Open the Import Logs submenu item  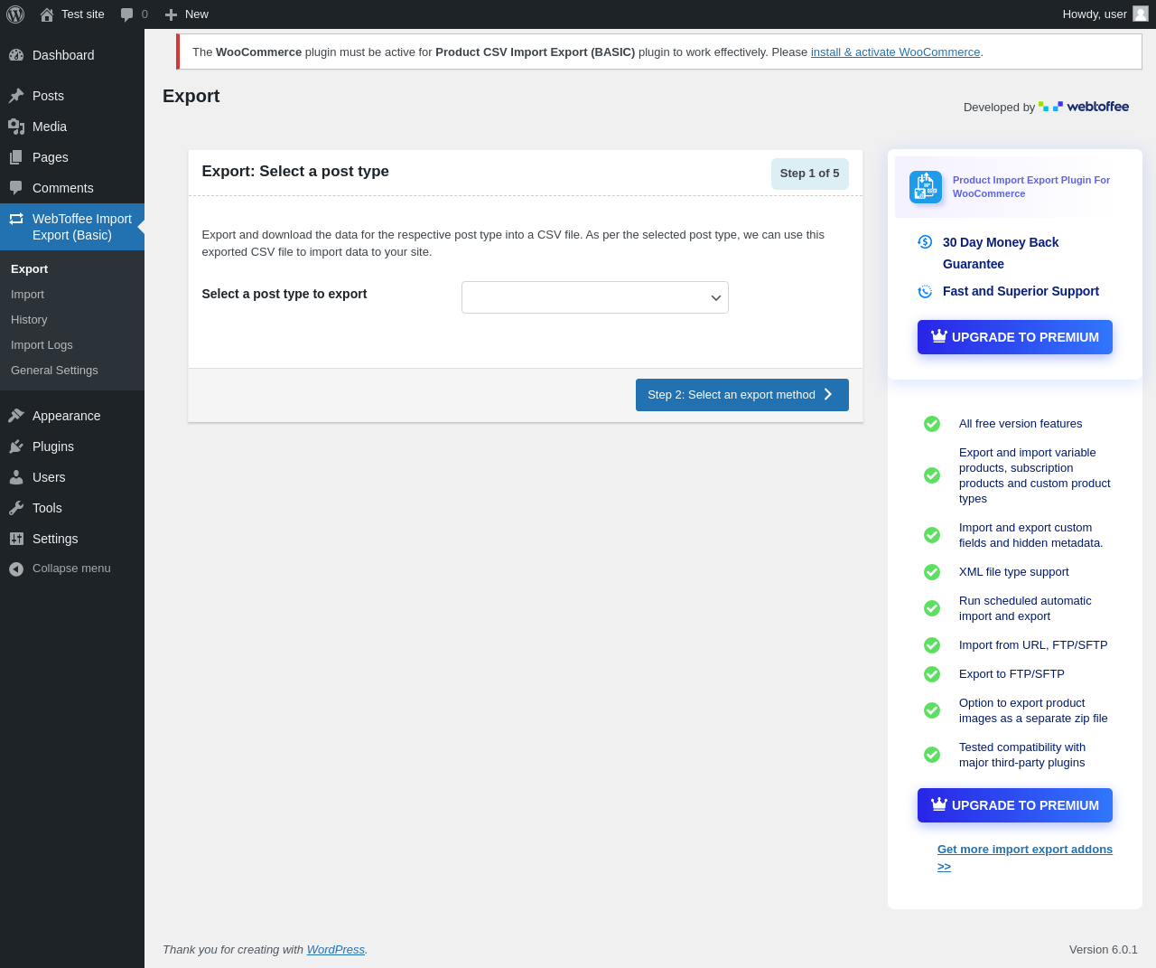pos(72,345)
